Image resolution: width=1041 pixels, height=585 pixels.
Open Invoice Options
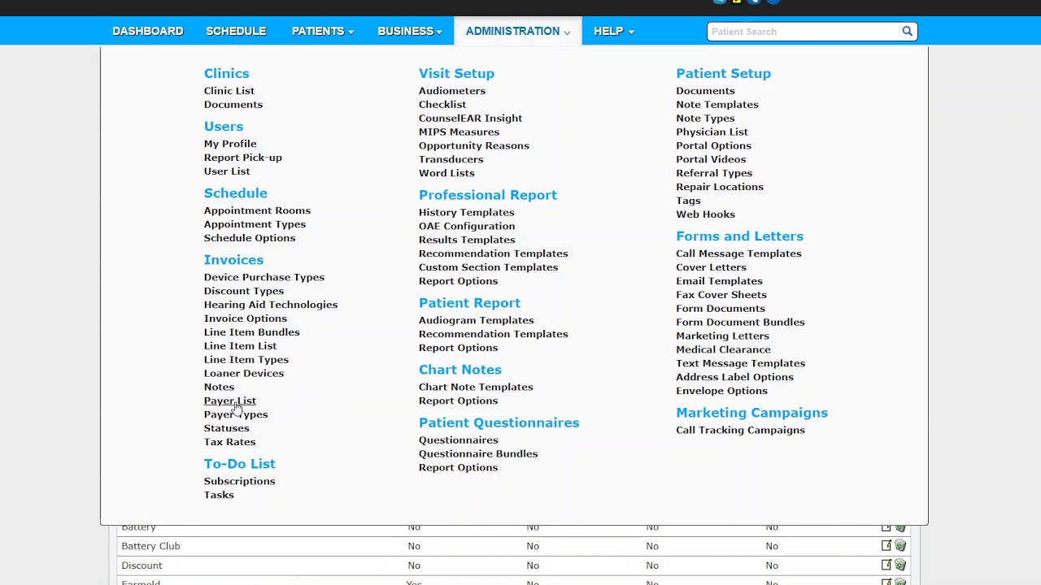246,318
